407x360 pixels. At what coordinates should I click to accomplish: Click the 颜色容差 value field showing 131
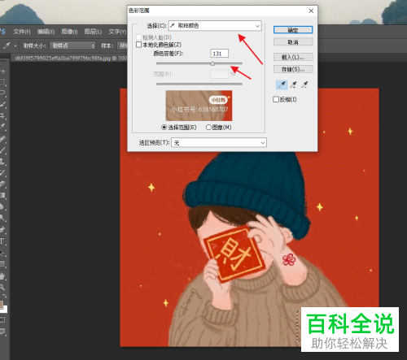[x=219, y=54]
